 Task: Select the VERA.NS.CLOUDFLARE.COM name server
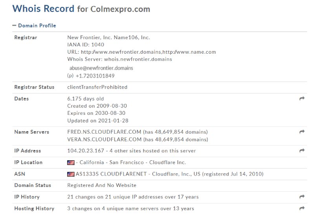104,140
